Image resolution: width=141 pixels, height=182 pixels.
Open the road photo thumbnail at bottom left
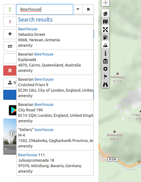point(10,136)
